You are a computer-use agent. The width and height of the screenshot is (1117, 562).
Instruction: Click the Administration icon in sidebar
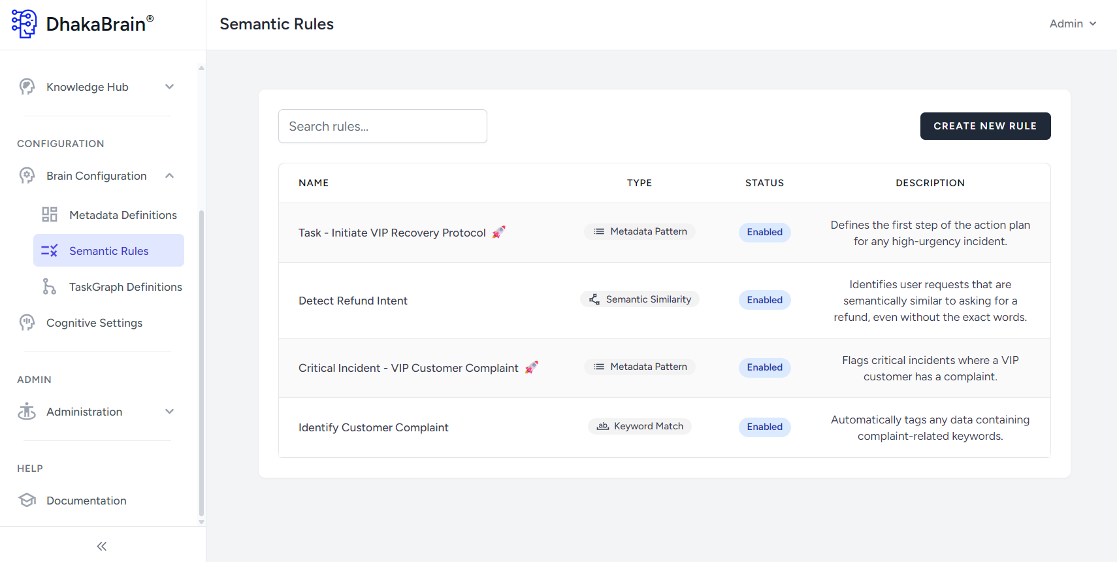27,412
